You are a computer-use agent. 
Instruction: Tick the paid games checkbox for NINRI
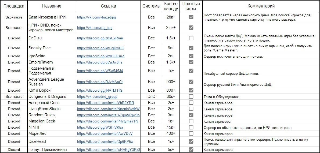pyautogui.click(x=191, y=127)
